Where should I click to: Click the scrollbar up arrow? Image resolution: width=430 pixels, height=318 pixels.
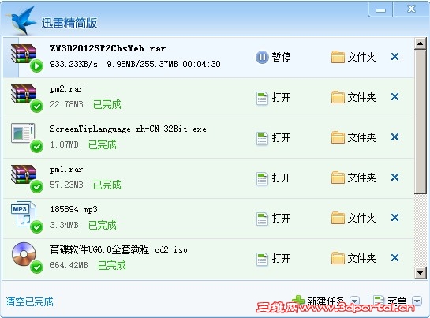tap(420, 43)
